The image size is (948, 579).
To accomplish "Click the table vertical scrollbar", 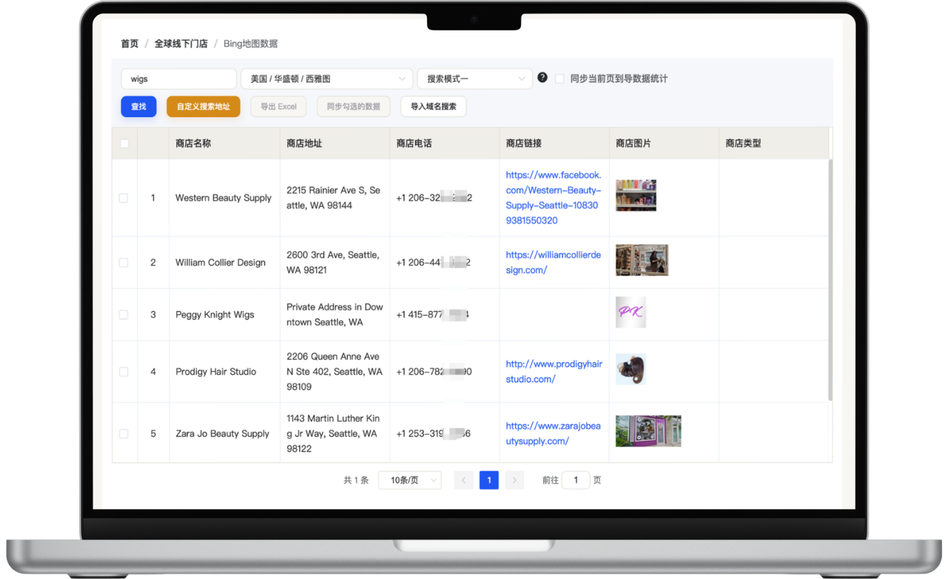I will click(x=831, y=280).
